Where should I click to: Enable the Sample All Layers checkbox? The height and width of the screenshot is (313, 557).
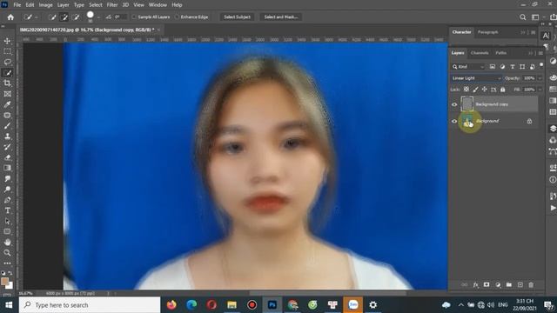coord(134,17)
